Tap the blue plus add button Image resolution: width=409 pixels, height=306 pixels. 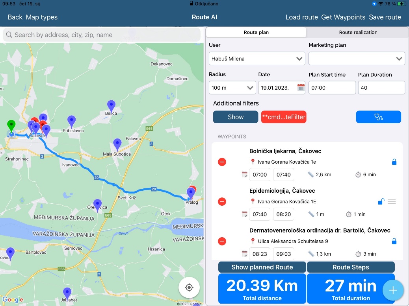click(x=393, y=290)
